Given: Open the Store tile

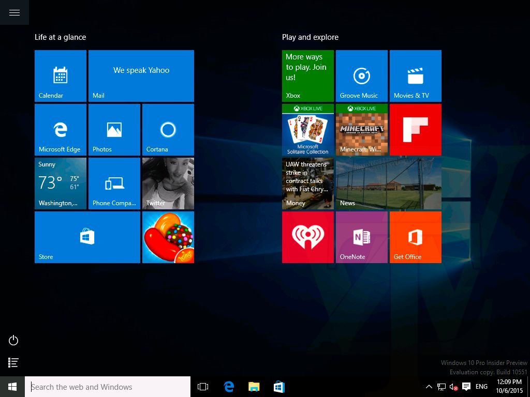Looking at the screenshot, I should click(87, 237).
